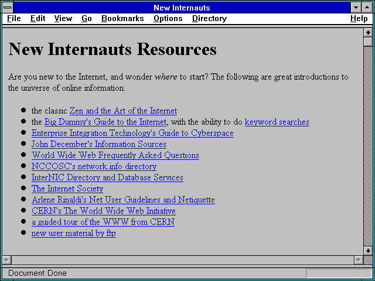This screenshot has width=375, height=281.
Task: Follow the keyword searches link
Action: coord(277,122)
